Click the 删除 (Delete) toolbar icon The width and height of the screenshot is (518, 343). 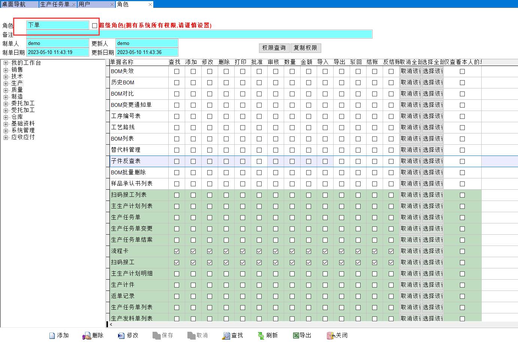pyautogui.click(x=87, y=336)
